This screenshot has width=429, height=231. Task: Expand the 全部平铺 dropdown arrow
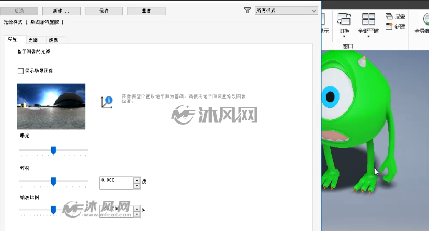pos(368,37)
